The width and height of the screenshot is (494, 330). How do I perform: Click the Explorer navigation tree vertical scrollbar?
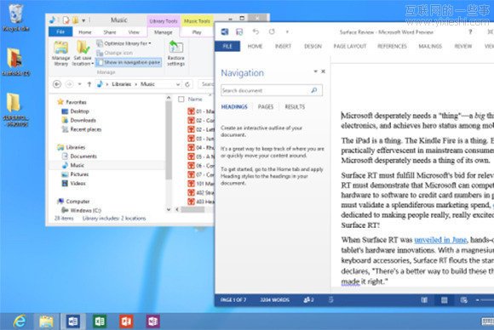(x=169, y=140)
